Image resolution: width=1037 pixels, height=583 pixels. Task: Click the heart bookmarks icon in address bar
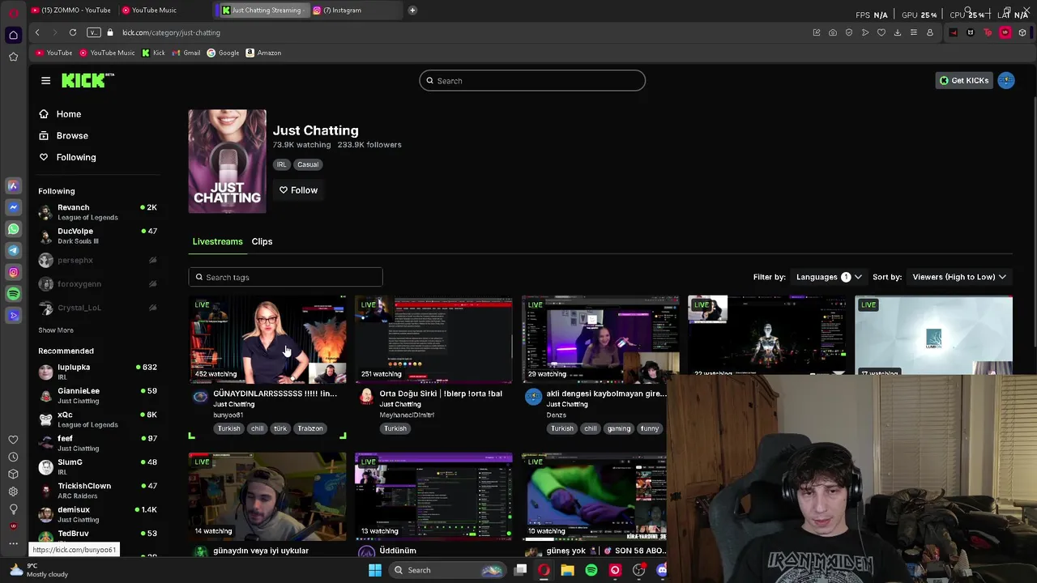[881, 32]
